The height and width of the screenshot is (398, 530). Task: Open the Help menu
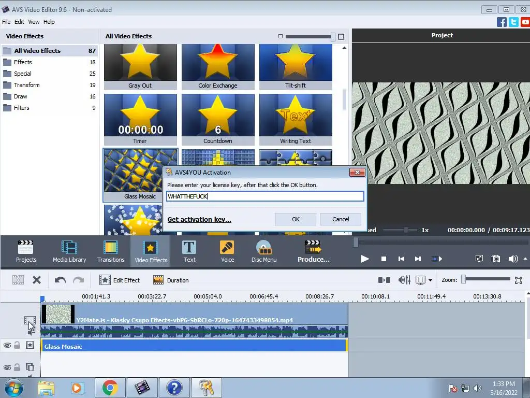tap(49, 22)
